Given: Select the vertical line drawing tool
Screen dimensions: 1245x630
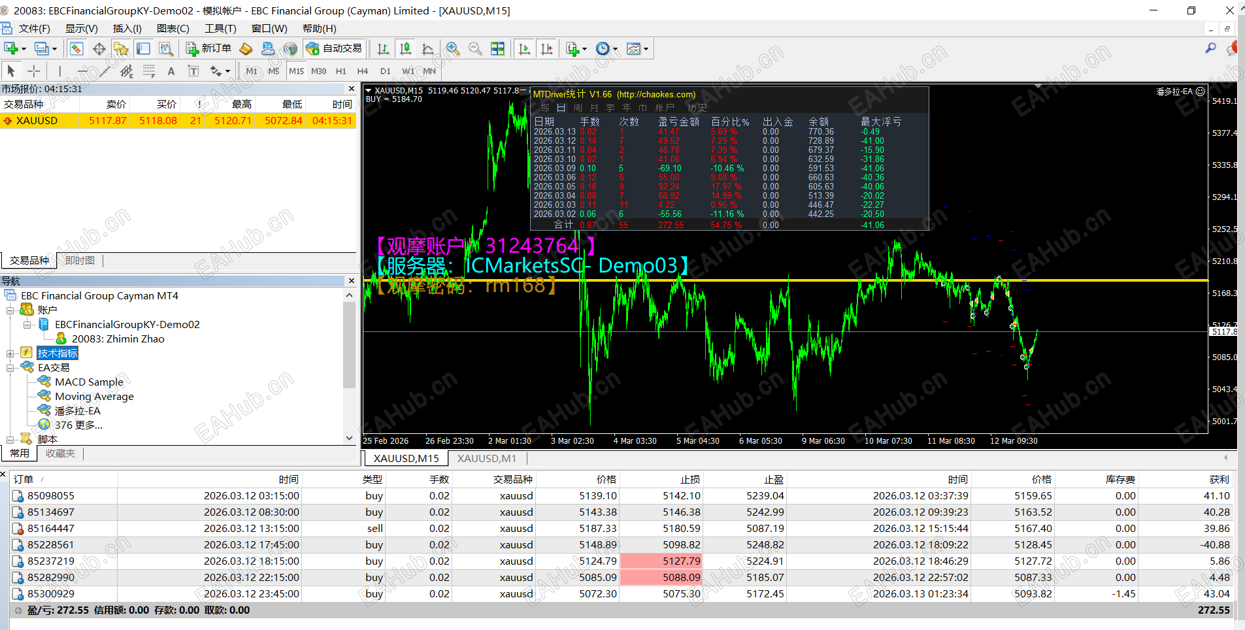Looking at the screenshot, I should (x=59, y=71).
